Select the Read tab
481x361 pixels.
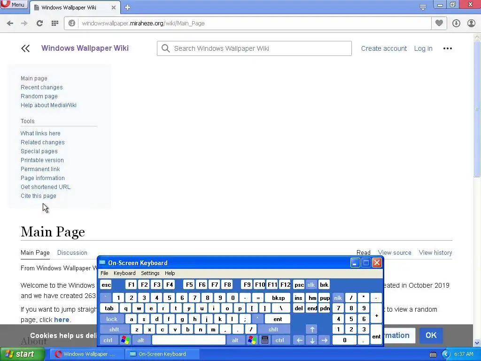[x=363, y=252]
